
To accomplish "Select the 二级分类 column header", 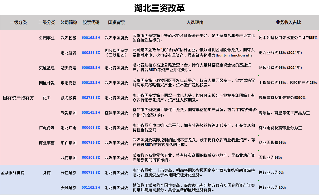I will coord(47,22).
